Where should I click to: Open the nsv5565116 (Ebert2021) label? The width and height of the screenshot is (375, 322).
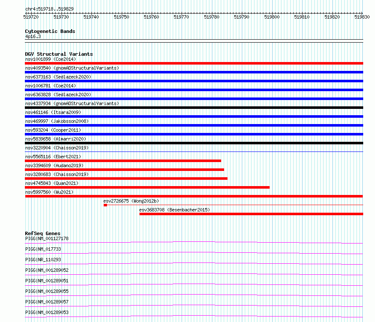pos(53,157)
